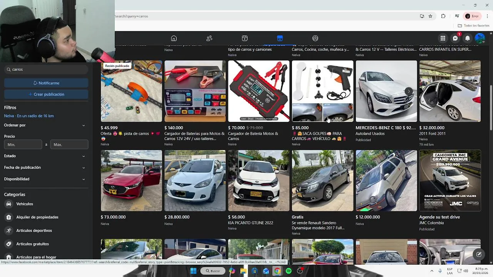Open silver car $12.000.000 listing image
This screenshot has width=493, height=277.
coord(386,180)
